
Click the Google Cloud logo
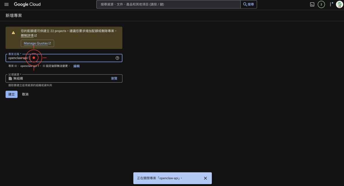pyautogui.click(x=27, y=4)
